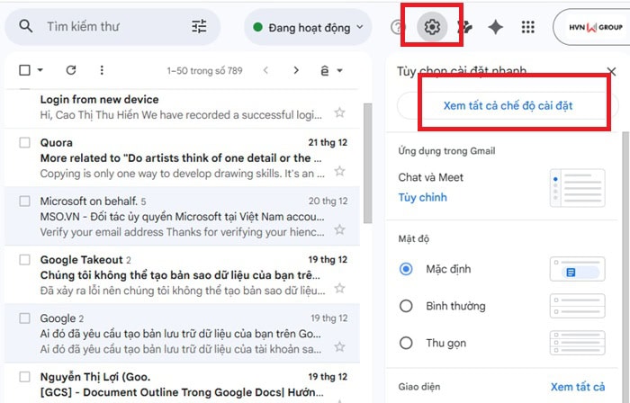
Task: Choose Mặc định density option
Action: pyautogui.click(x=406, y=269)
